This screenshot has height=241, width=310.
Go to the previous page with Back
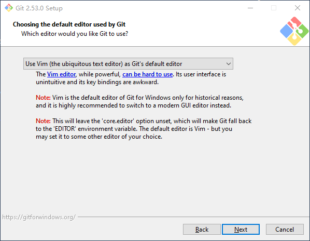pos(202,230)
